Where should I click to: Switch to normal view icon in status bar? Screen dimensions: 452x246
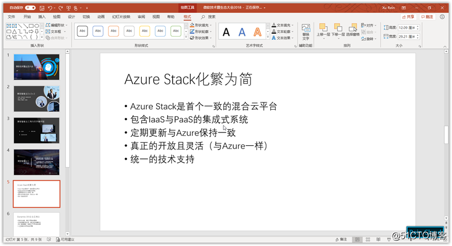click(x=357, y=239)
